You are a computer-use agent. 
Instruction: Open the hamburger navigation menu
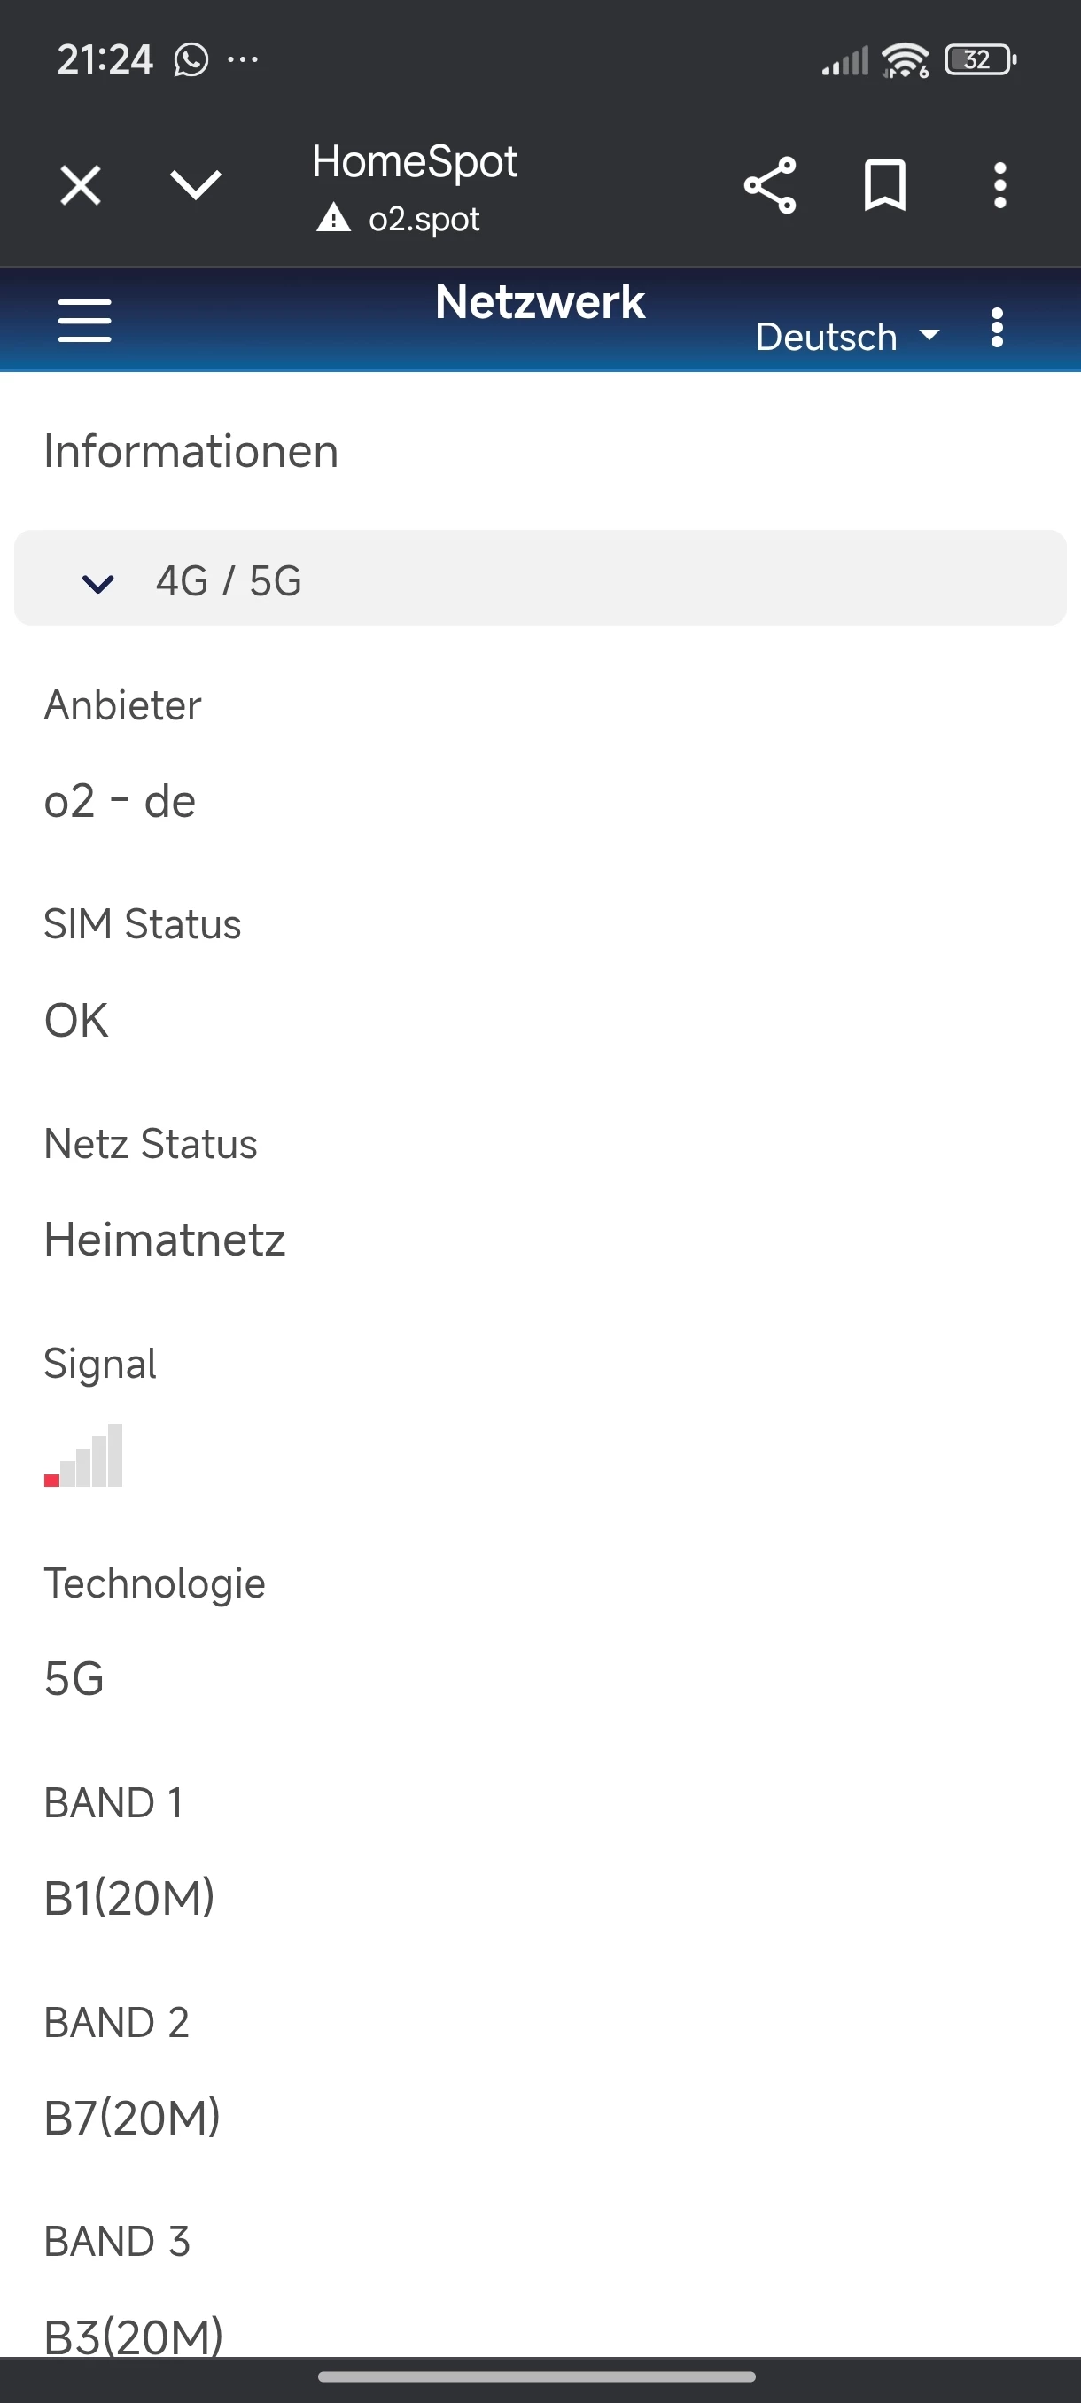[x=85, y=321]
